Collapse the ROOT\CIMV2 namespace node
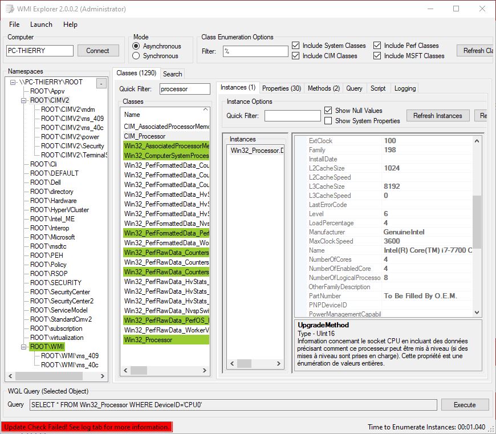 pyautogui.click(x=25, y=100)
